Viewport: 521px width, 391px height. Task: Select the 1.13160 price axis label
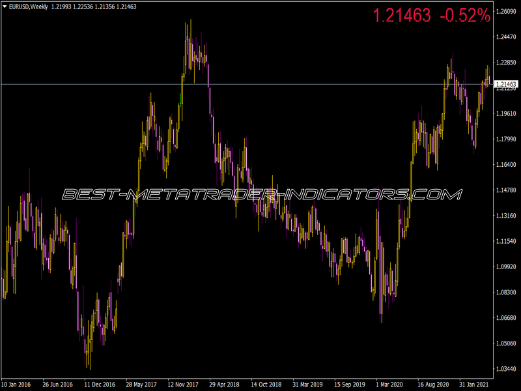pos(506,216)
